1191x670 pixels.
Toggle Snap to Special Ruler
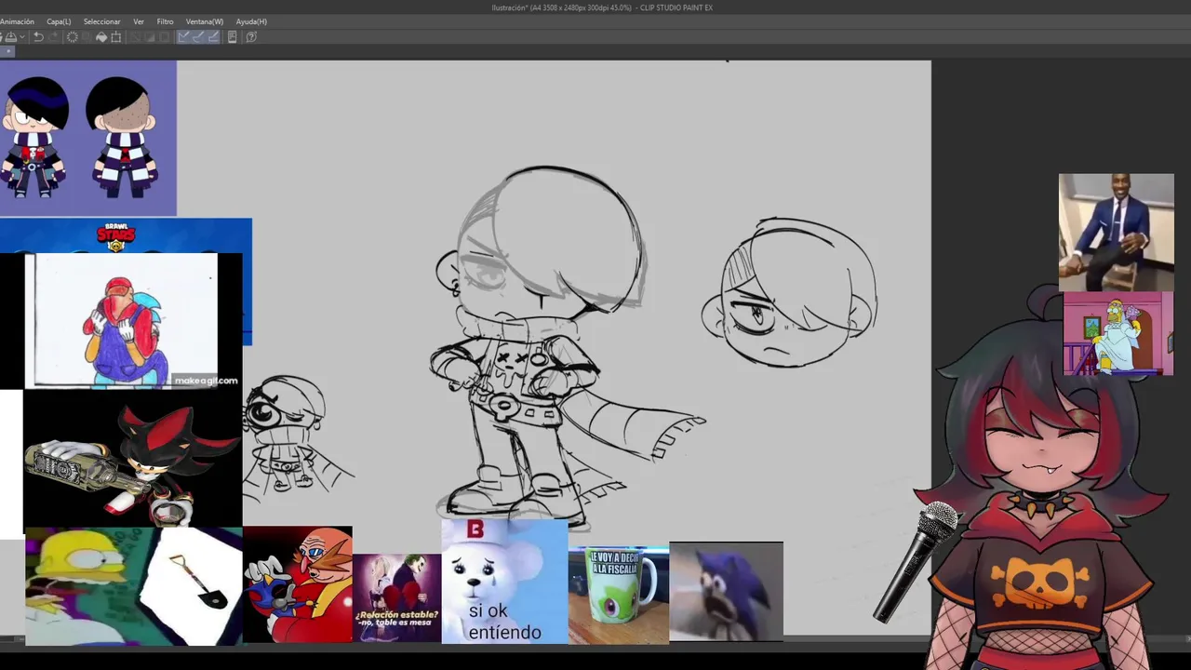click(x=198, y=37)
